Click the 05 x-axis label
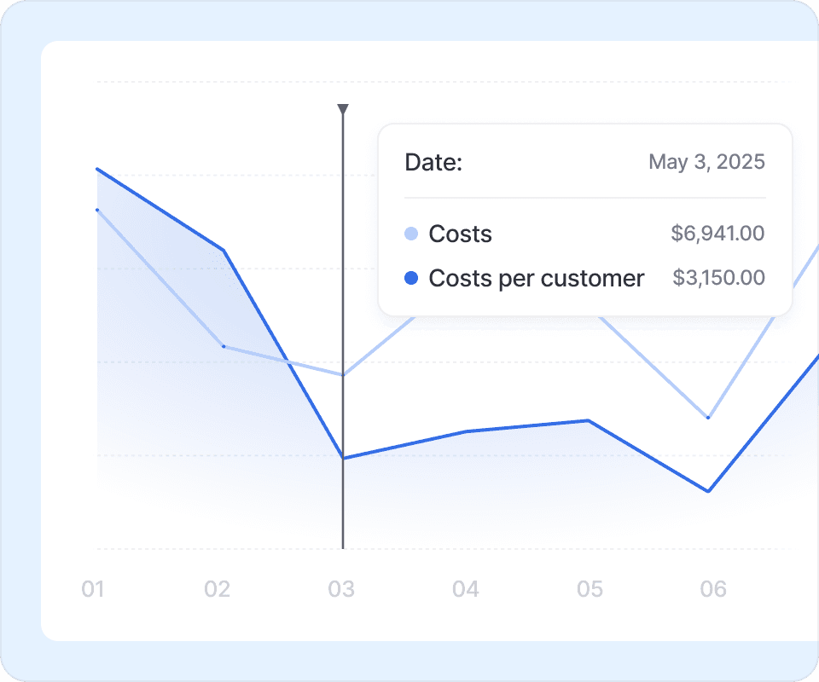This screenshot has width=819, height=682. 590,589
